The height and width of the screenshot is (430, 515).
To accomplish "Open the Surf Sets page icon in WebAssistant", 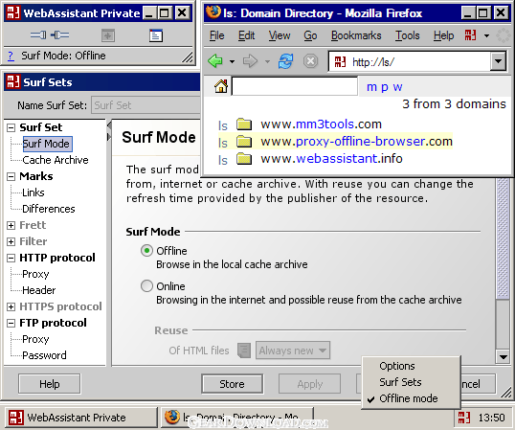I will pos(156,35).
